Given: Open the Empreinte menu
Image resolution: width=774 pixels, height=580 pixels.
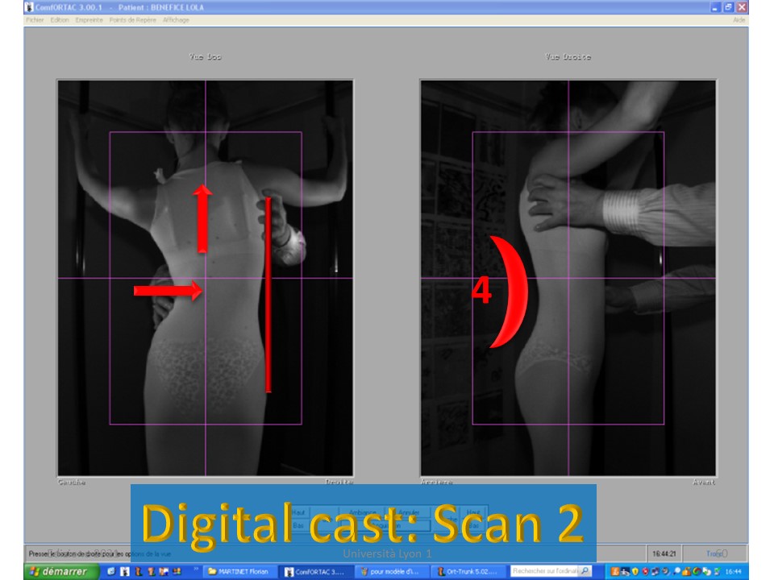Looking at the screenshot, I should 89,20.
